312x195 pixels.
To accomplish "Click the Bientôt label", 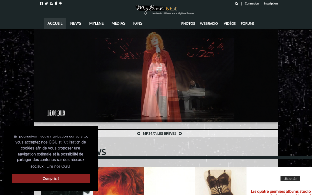I will 291,179.
